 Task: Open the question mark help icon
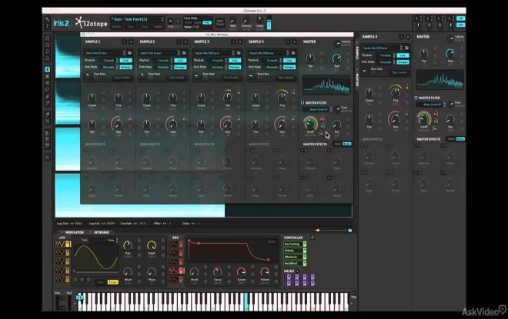(47, 26)
